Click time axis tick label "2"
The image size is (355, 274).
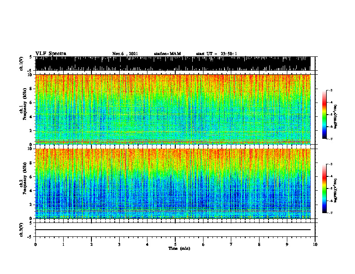coord(91,244)
